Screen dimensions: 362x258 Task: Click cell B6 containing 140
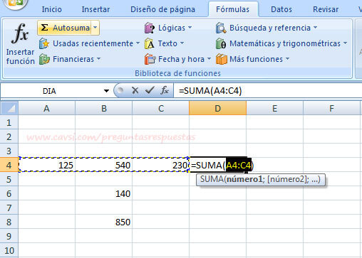104,193
